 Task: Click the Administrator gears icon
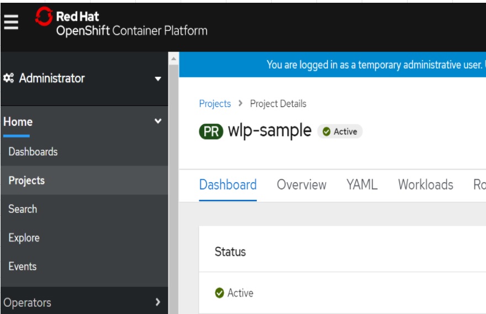[9, 78]
